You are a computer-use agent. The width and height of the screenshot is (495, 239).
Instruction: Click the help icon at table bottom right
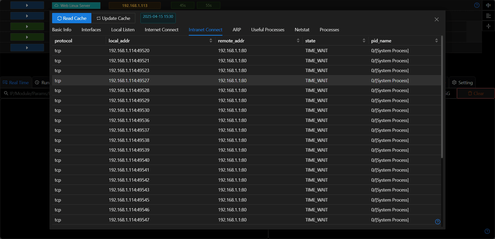pos(438,222)
